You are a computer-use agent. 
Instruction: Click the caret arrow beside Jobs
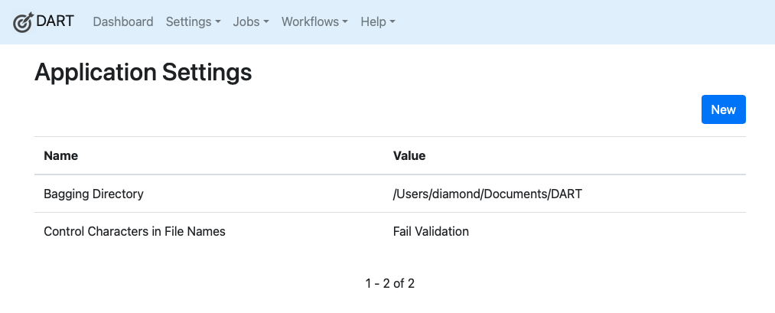[x=266, y=22]
